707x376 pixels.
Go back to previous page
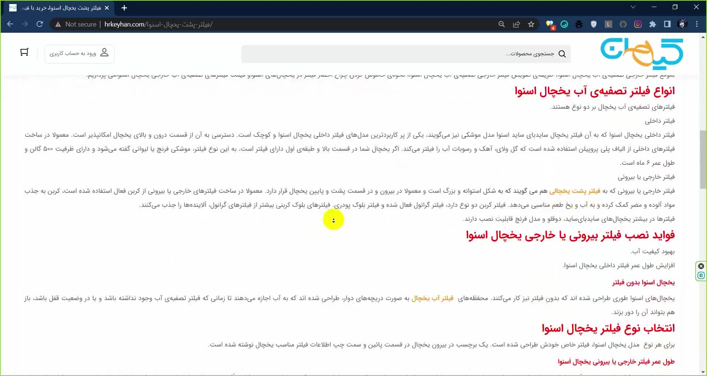pyautogui.click(x=10, y=24)
